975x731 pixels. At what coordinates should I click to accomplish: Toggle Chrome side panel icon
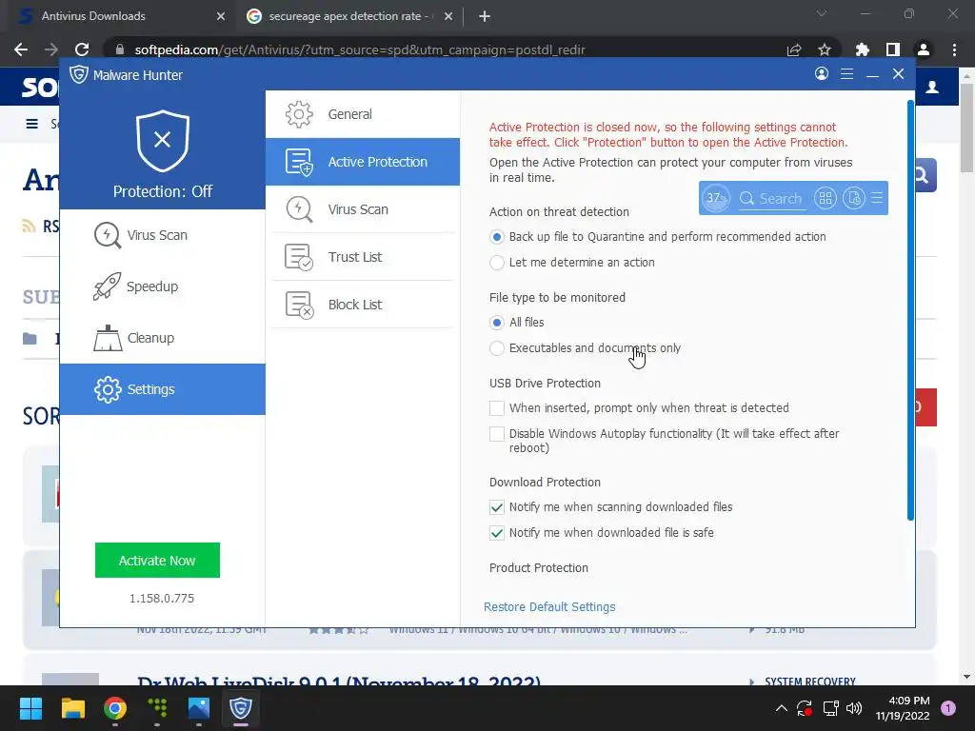click(893, 49)
